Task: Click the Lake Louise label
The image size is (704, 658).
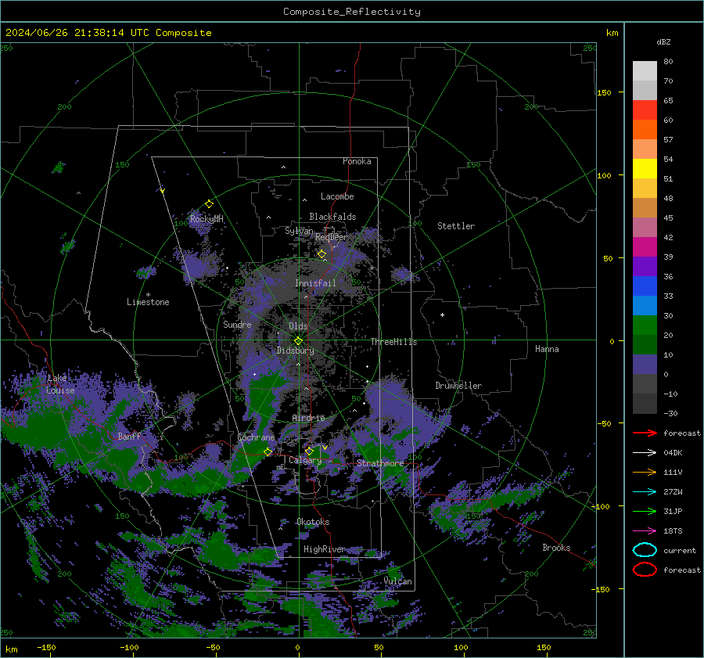Action: (60, 384)
